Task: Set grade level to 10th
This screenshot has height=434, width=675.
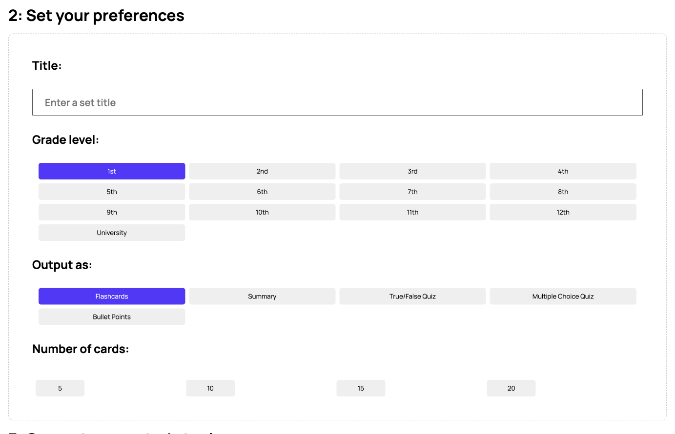Action: click(x=262, y=212)
